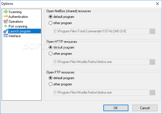
Task: Click the checkmark Operations icon
Action: point(6,21)
